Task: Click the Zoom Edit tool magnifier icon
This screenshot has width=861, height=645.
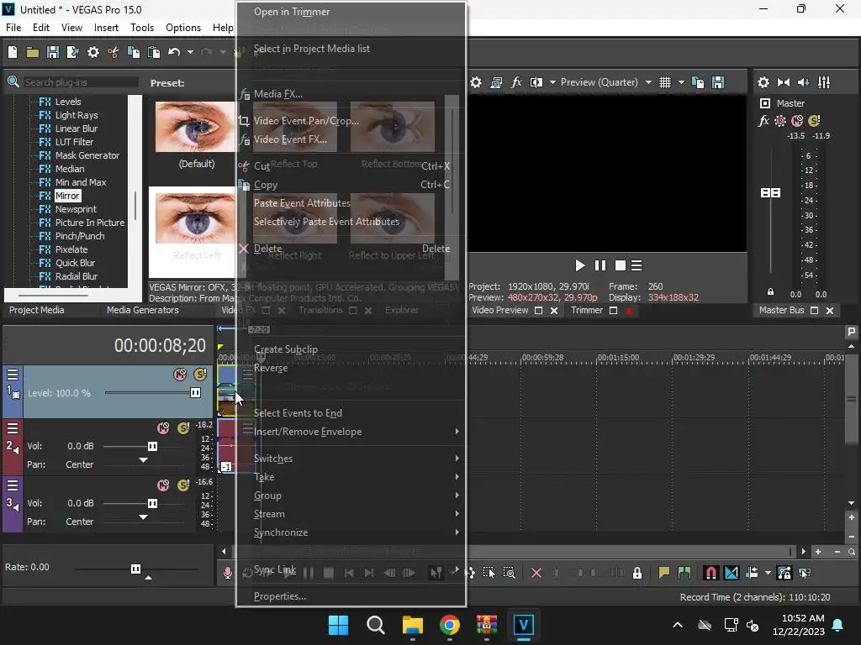Action: pyautogui.click(x=509, y=573)
